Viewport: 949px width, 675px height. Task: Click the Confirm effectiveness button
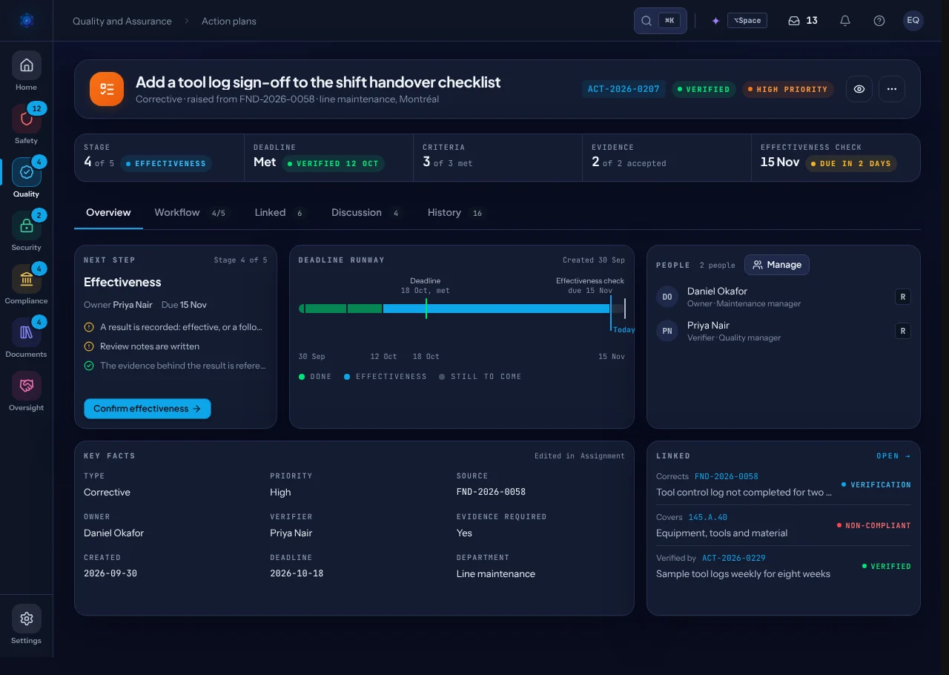[148, 409]
